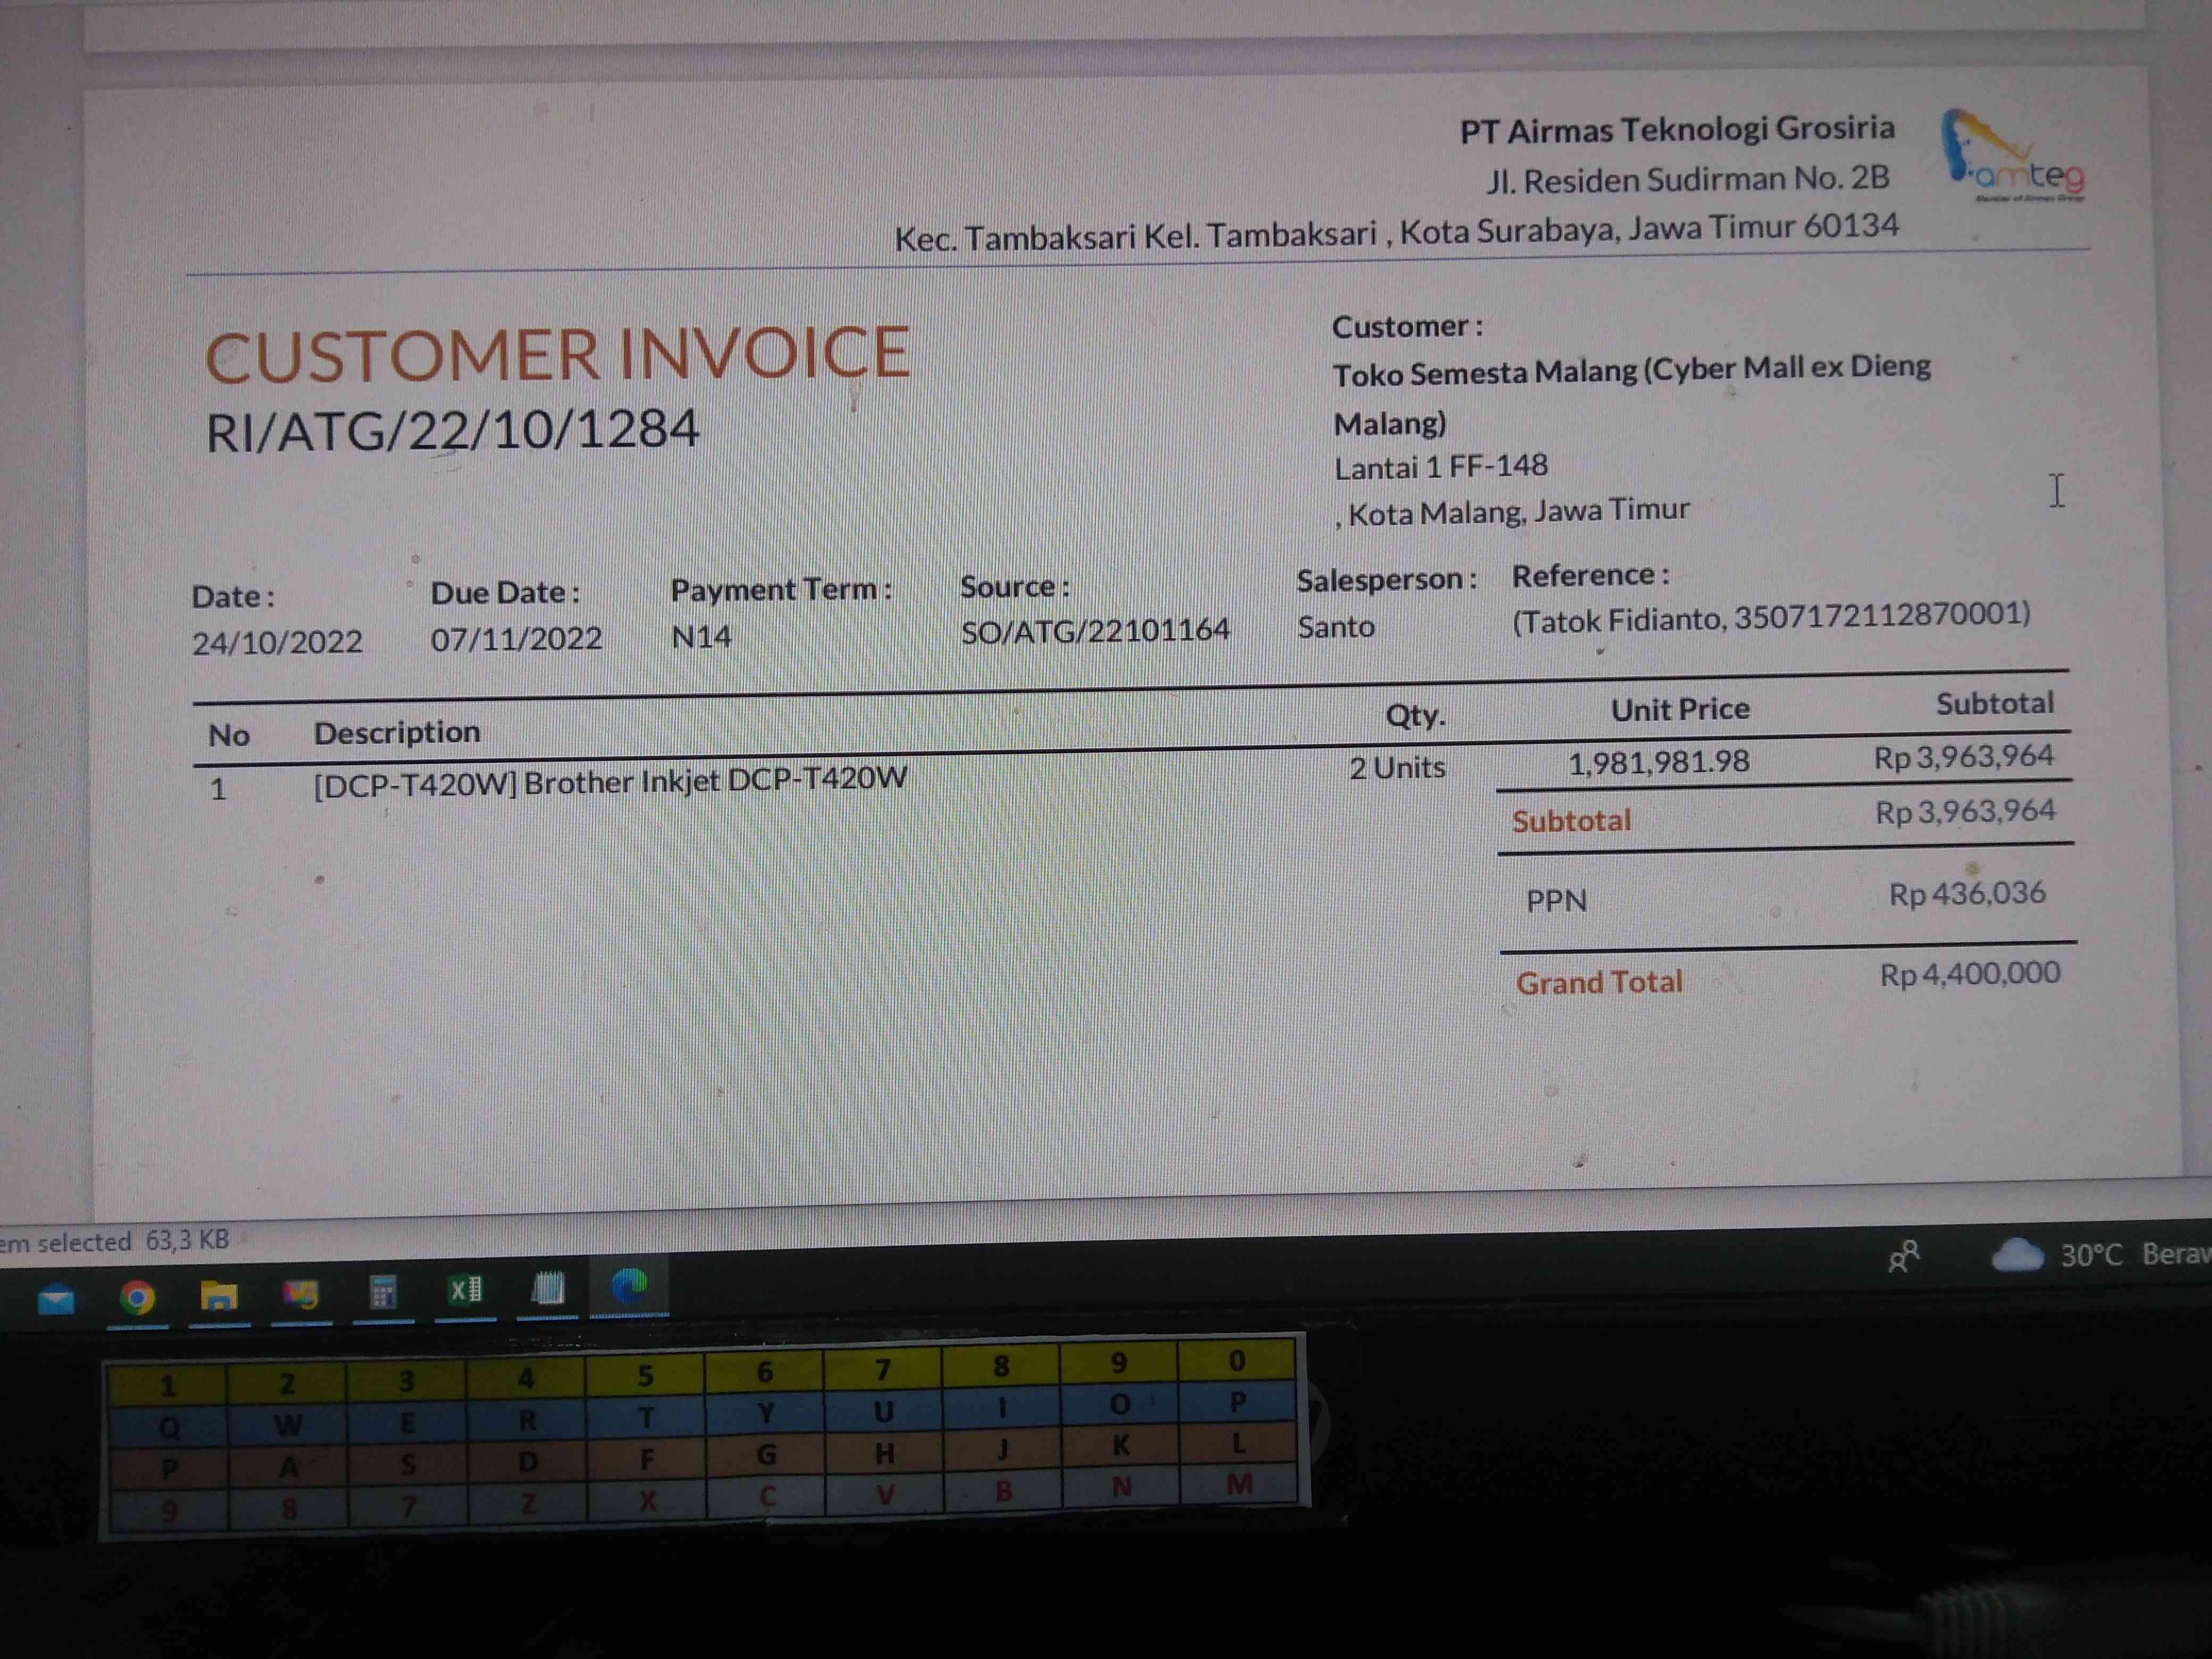Open the colorful app next to File Explorer
This screenshot has width=2212, height=1659.
coord(301,1295)
